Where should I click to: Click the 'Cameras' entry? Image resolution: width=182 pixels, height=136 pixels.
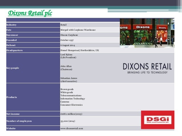point(65,102)
